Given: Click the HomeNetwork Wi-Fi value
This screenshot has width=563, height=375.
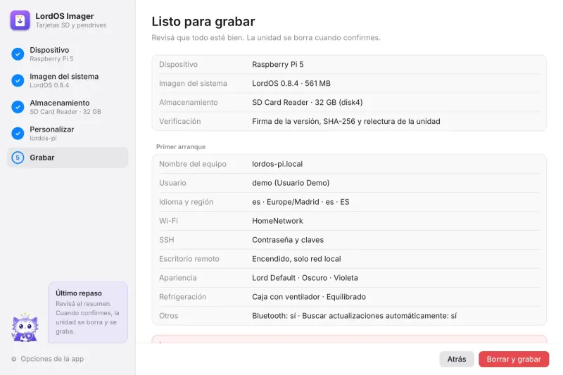Looking at the screenshot, I should tap(277, 221).
